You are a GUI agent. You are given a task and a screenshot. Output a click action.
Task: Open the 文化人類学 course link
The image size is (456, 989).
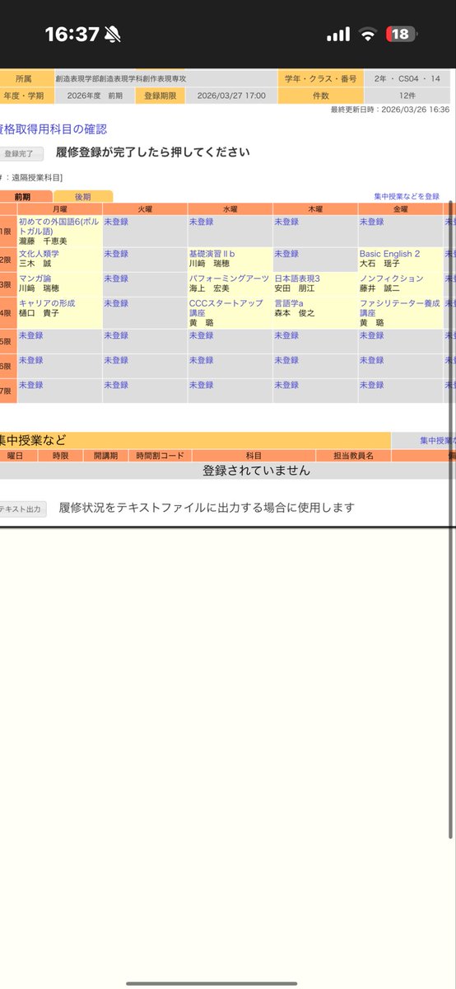pyautogui.click(x=40, y=254)
